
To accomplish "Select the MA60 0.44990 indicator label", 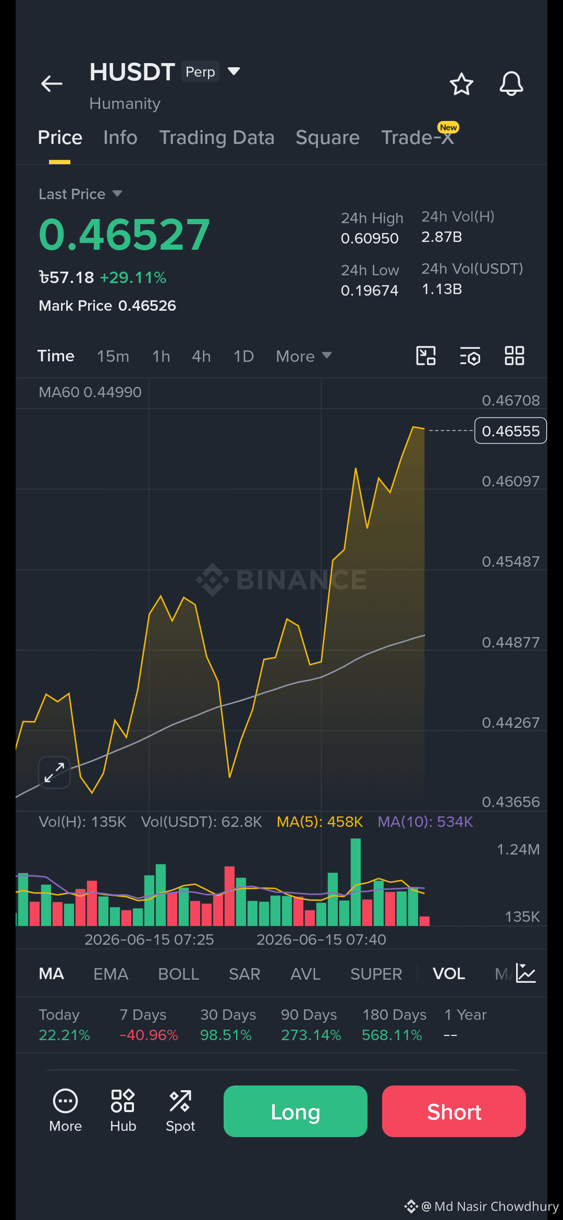I will (x=90, y=392).
